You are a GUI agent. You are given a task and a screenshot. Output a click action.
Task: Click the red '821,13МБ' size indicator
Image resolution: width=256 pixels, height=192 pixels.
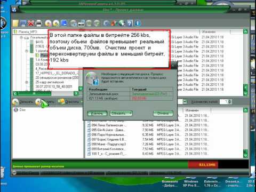coord(203,165)
